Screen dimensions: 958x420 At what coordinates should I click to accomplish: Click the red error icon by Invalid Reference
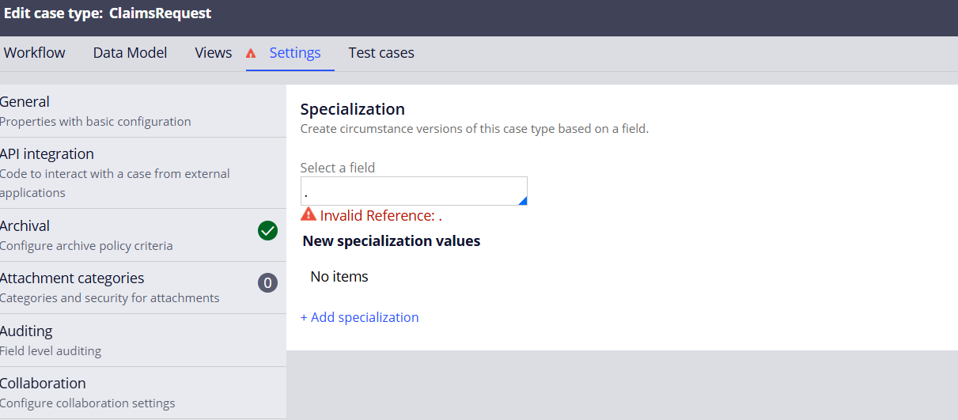[x=308, y=215]
